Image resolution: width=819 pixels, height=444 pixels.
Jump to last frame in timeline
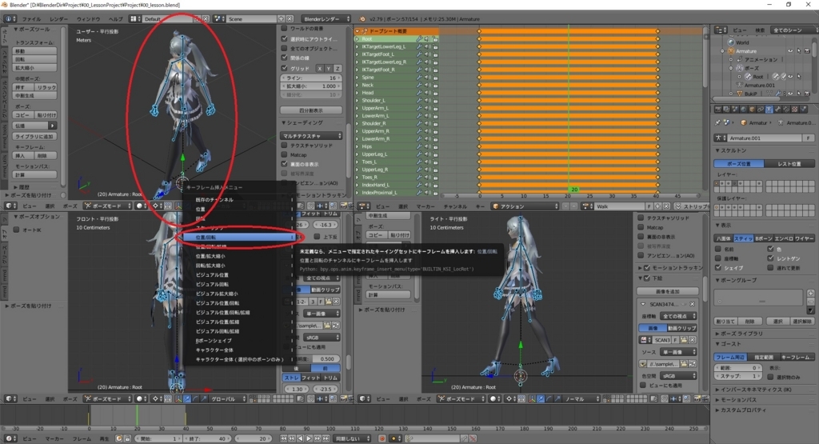326,438
